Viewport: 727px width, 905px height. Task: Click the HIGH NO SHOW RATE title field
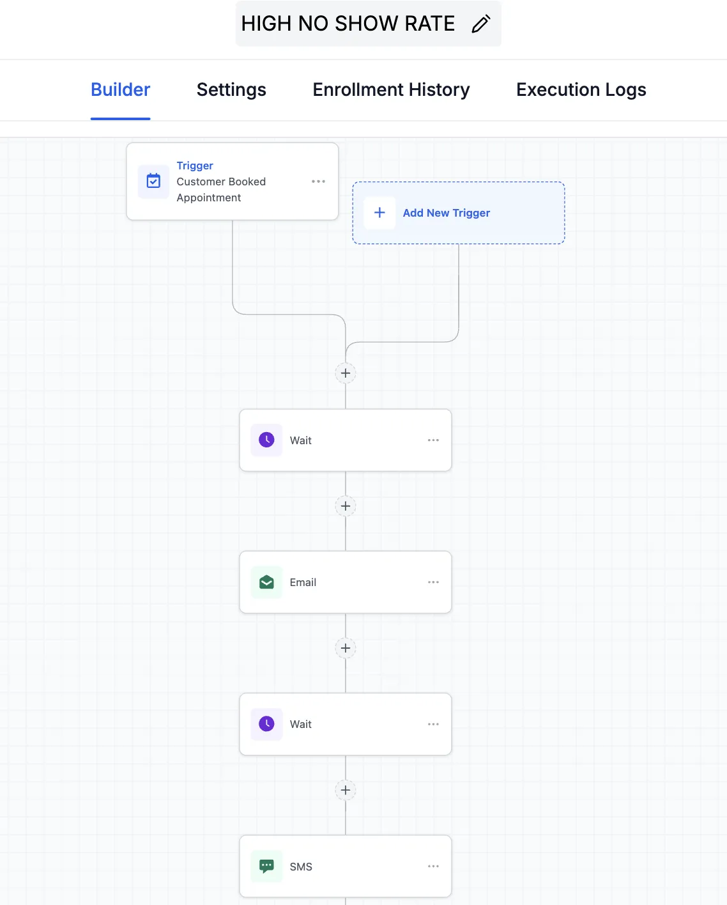[348, 24]
